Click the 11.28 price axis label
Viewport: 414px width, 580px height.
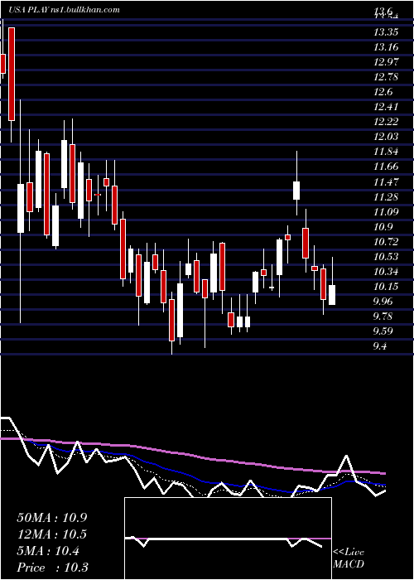(386, 196)
